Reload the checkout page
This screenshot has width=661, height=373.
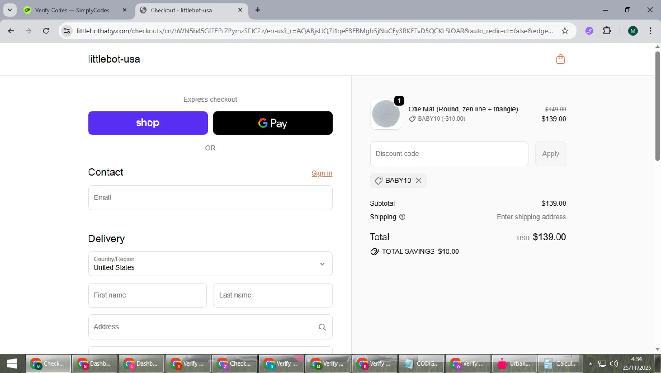pyautogui.click(x=46, y=31)
